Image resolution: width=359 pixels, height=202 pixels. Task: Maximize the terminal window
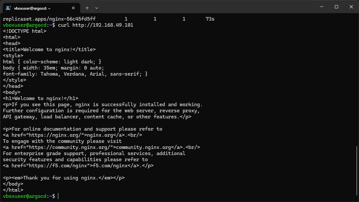336,7
